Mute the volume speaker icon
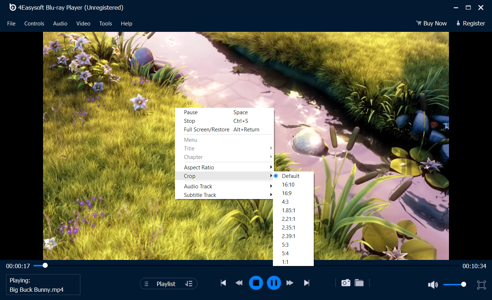492x300 pixels. (x=433, y=285)
